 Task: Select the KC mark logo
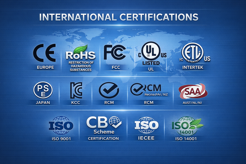pyautogui.click(x=76, y=90)
